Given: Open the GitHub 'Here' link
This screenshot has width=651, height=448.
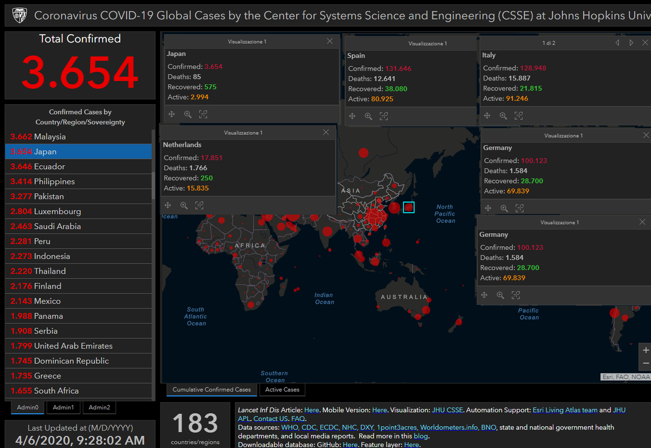Looking at the screenshot, I should [350, 445].
